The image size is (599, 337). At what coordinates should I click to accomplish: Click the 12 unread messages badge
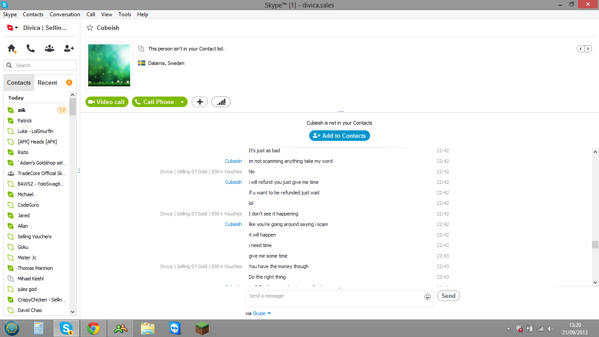[62, 110]
